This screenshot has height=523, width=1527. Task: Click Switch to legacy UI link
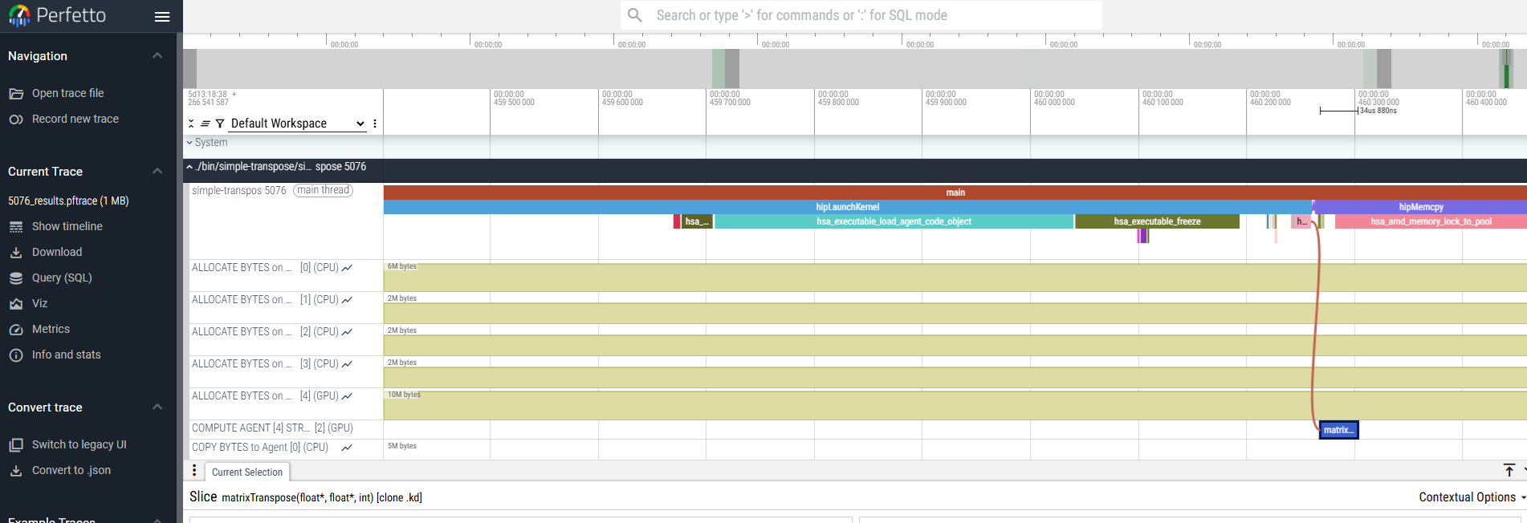pos(79,445)
